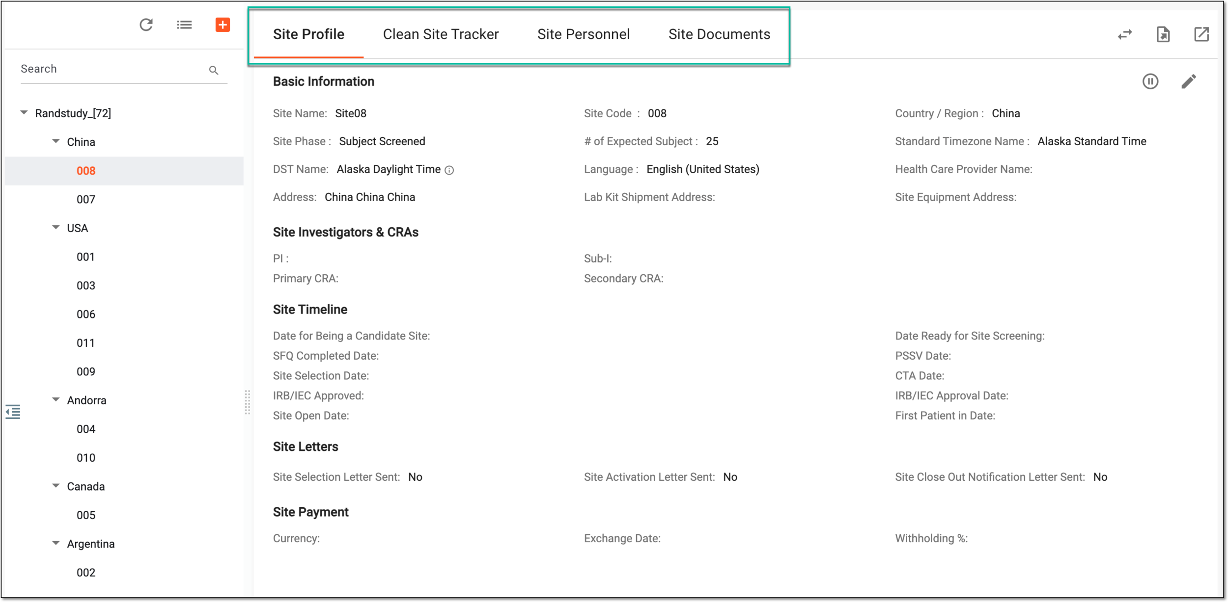Screen dimensions: 1228x602
Task: Click the Close Out Notification Letter value No
Action: [1100, 477]
